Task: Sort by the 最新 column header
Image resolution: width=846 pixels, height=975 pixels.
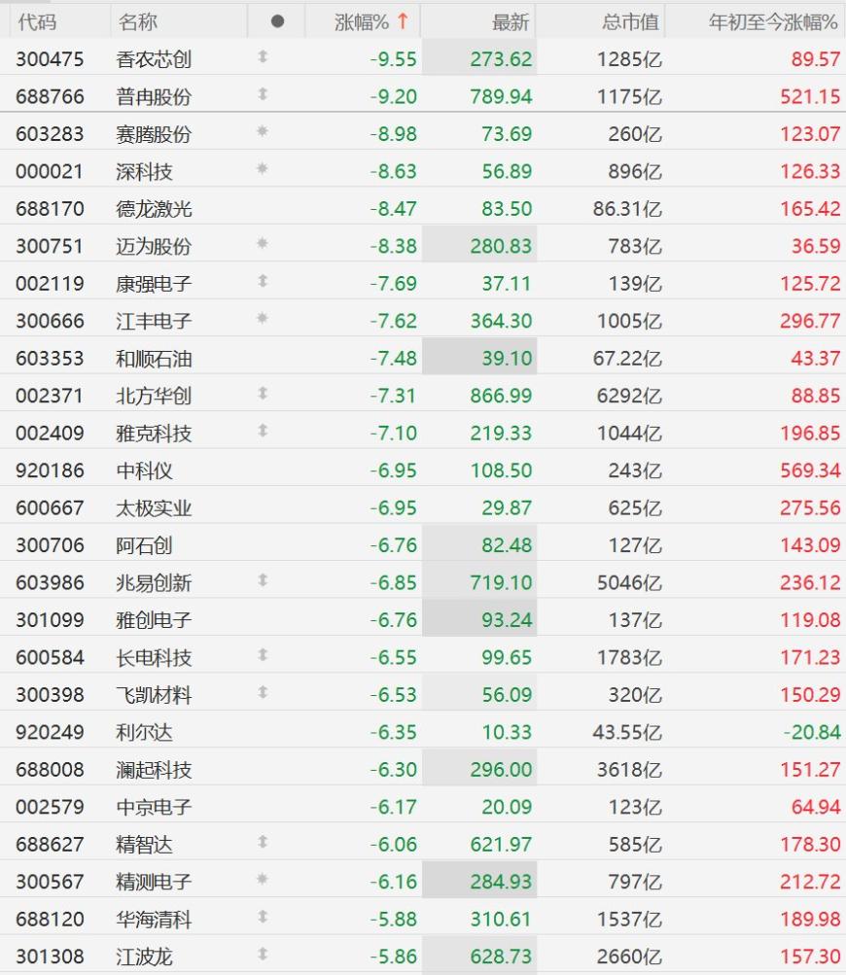Action: point(511,22)
